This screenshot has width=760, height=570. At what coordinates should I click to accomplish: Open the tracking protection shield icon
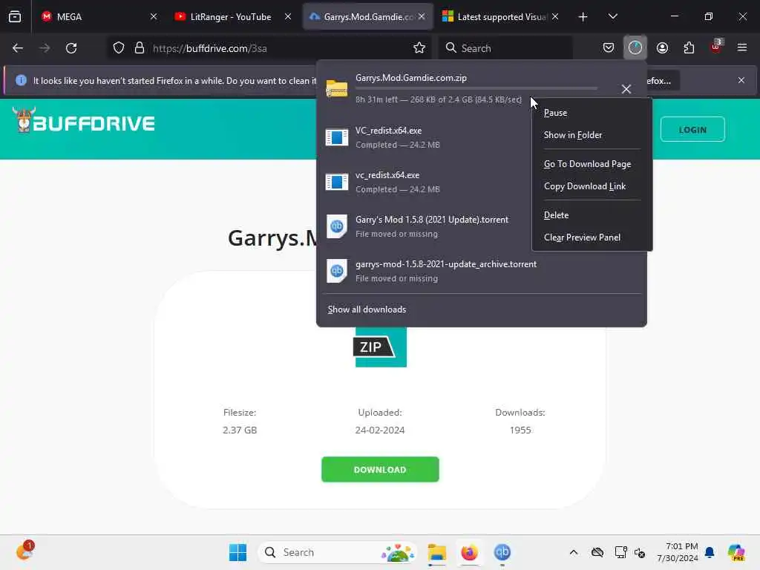coord(119,48)
